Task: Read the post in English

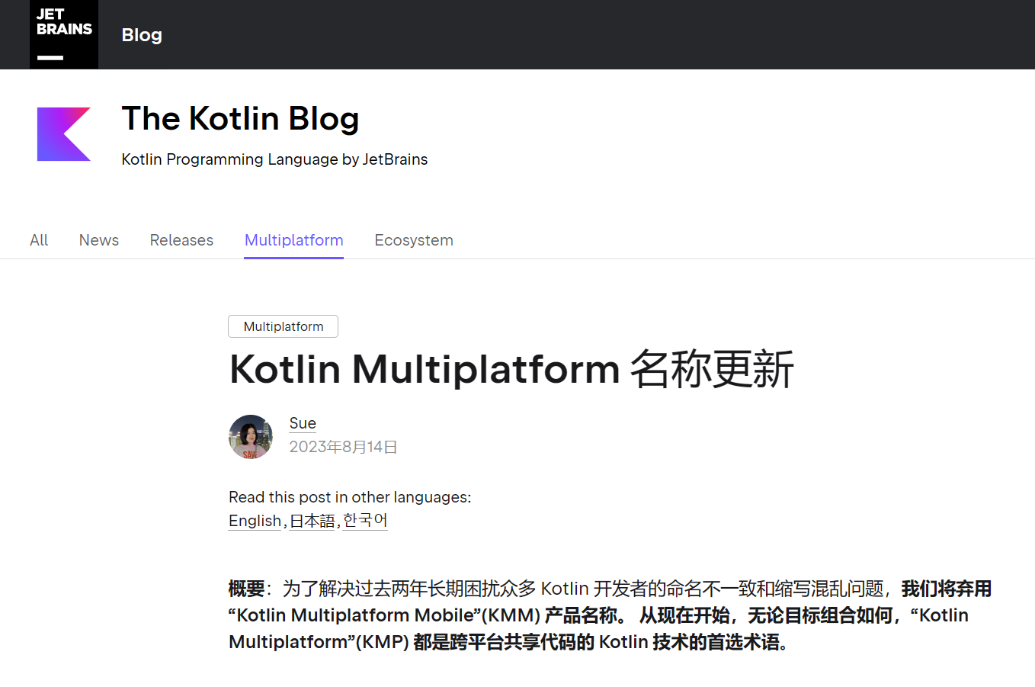Action: tap(255, 521)
